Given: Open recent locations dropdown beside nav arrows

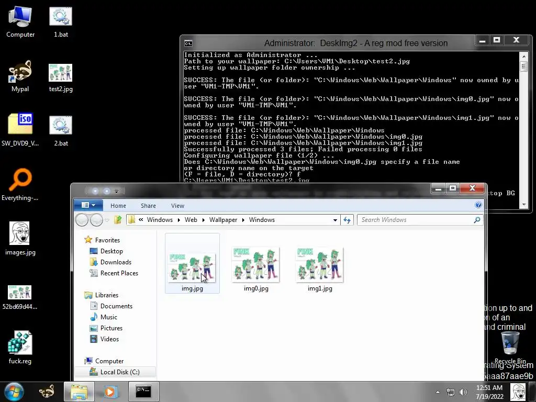Looking at the screenshot, I should click(x=107, y=220).
